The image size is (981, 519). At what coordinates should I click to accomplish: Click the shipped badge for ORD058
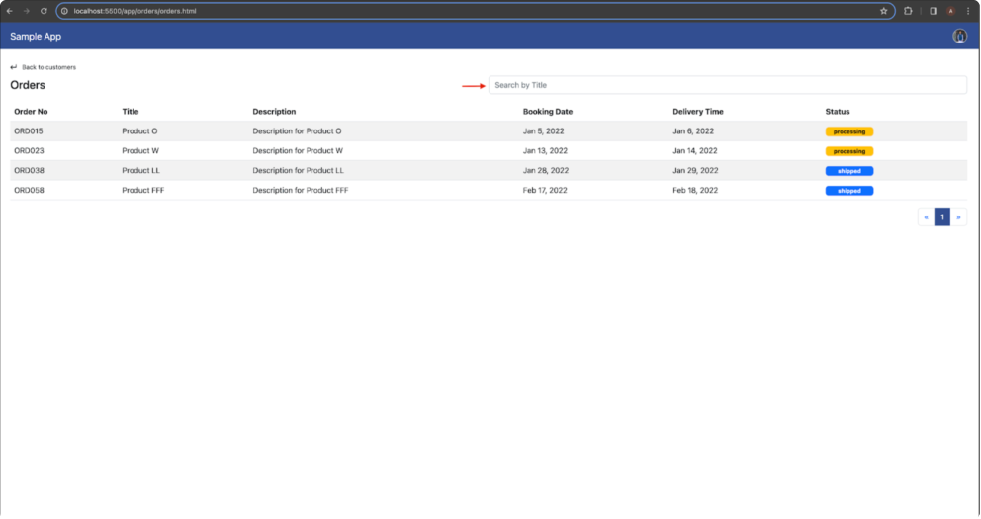click(x=849, y=191)
